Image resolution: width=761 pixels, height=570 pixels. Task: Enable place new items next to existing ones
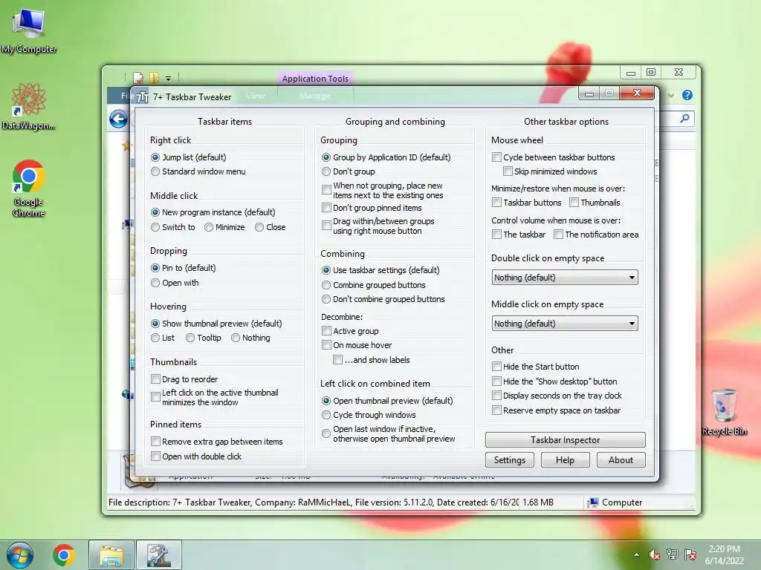coord(383,191)
